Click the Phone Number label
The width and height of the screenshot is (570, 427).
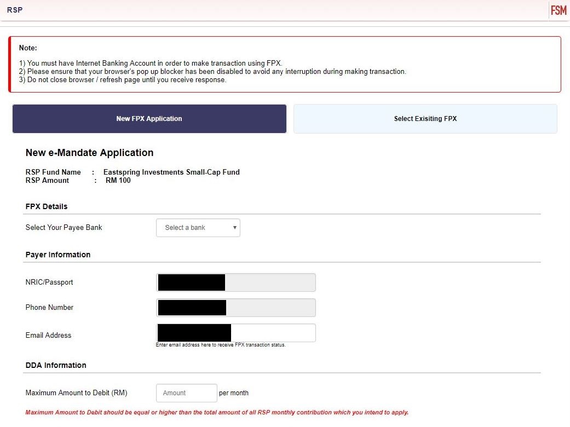point(49,308)
